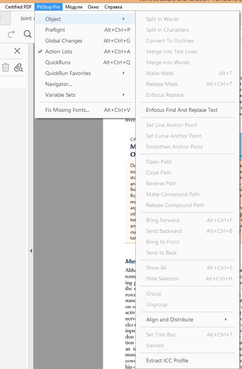The image size is (242, 369).
Task: Click Send to Back entry
Action: (x=187, y=253)
